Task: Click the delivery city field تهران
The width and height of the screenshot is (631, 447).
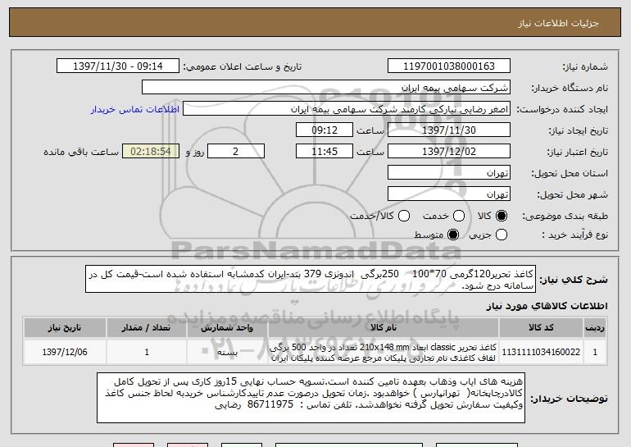Action: (x=449, y=194)
